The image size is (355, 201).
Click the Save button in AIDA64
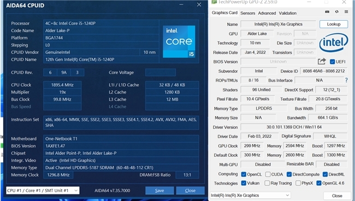pyautogui.click(x=159, y=191)
